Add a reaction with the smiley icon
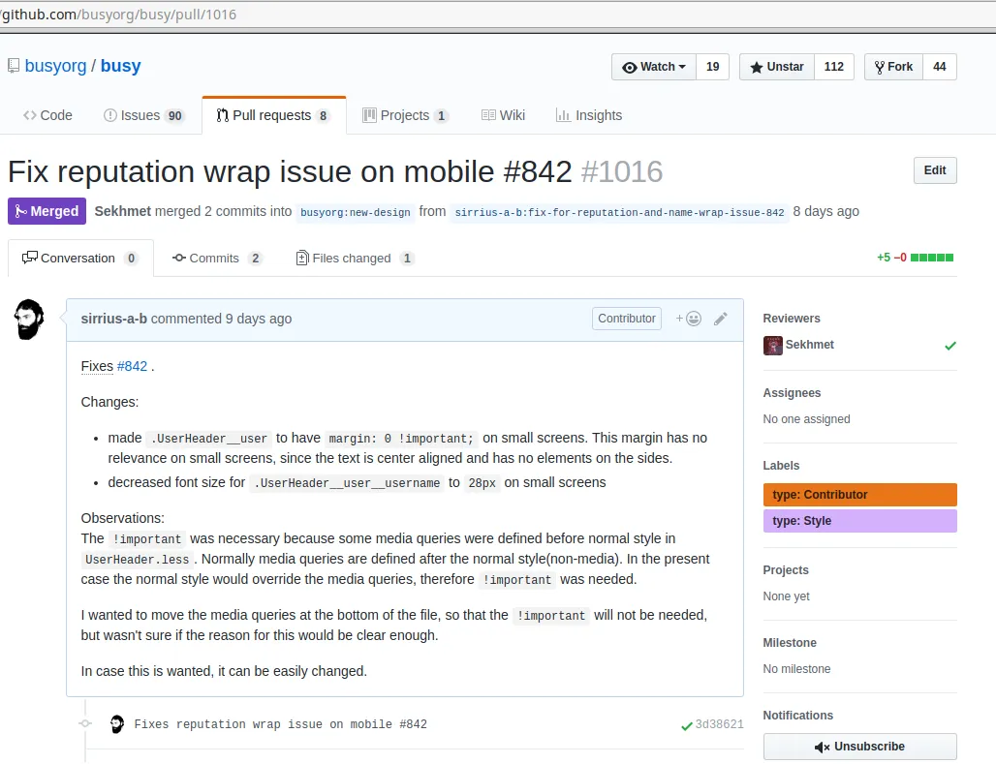Screen dimensions: 996x764 689,319
